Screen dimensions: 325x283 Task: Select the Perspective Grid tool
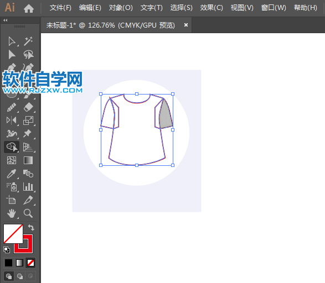pos(28,147)
